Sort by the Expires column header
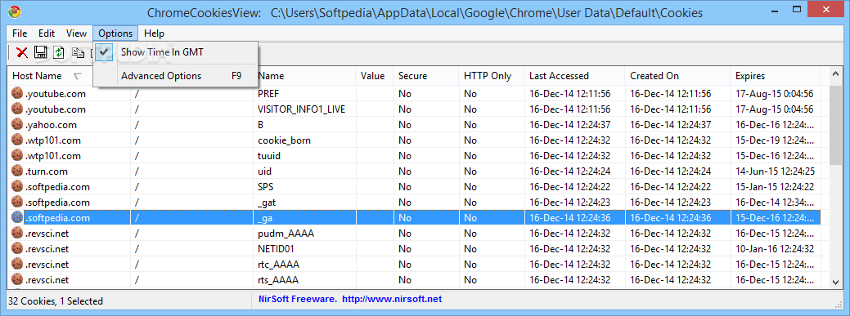This screenshot has width=850, height=316. click(776, 76)
